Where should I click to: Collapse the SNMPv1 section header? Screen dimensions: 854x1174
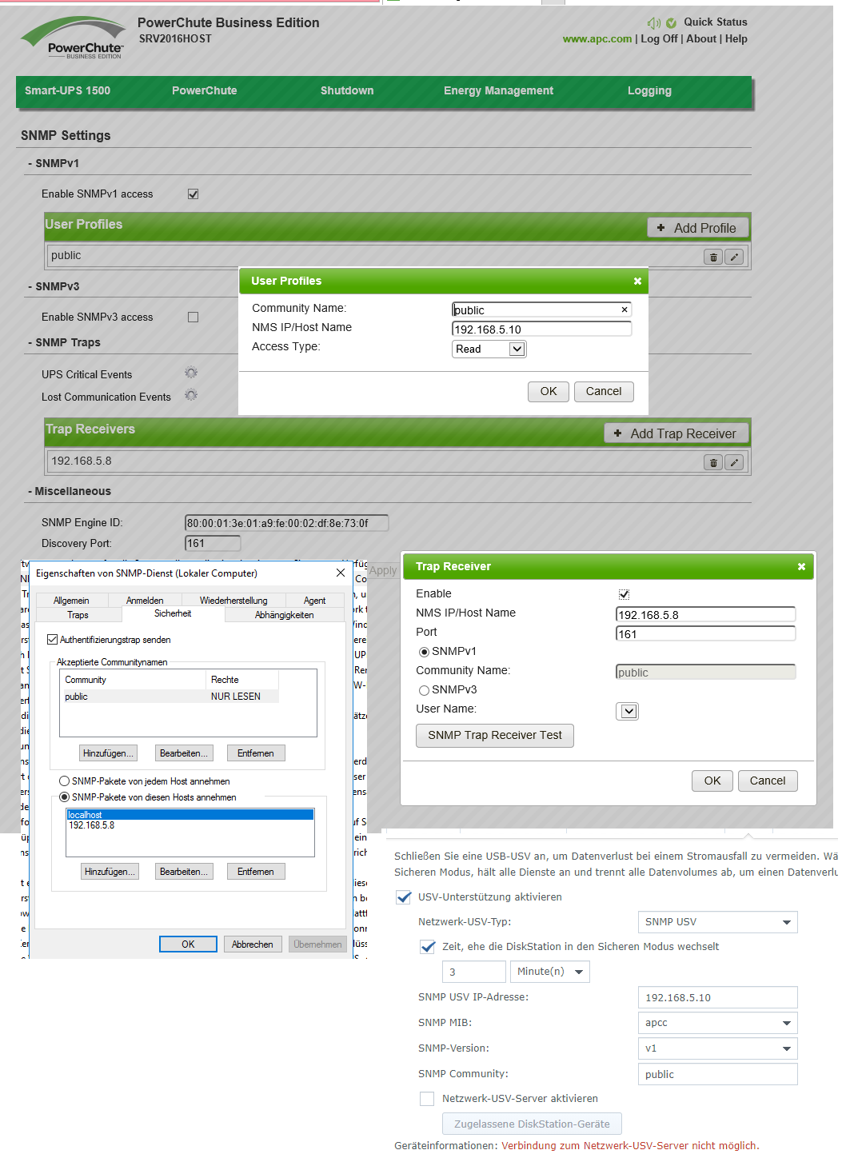pos(53,163)
